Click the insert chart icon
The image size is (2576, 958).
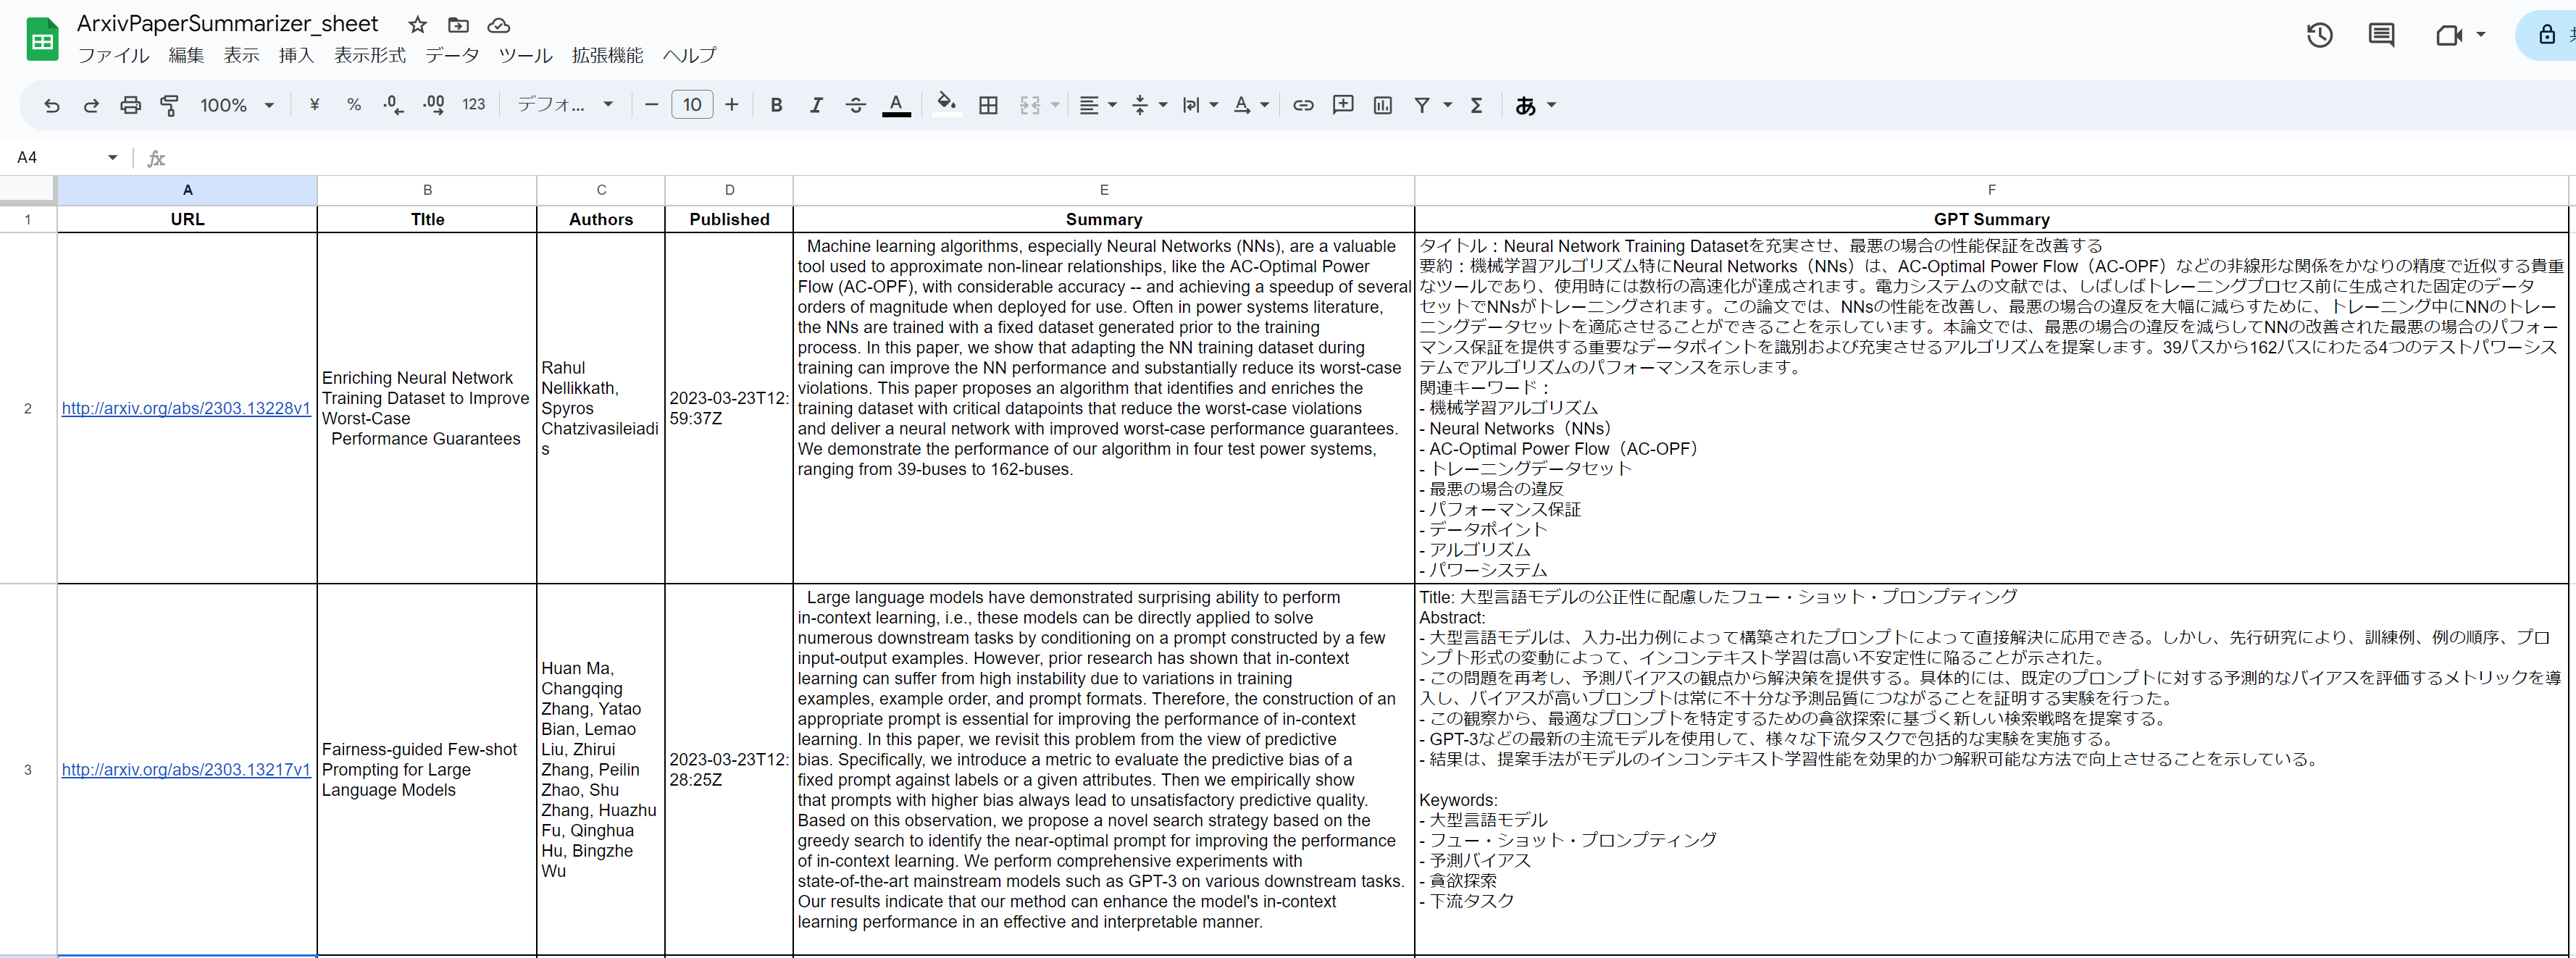point(1383,105)
